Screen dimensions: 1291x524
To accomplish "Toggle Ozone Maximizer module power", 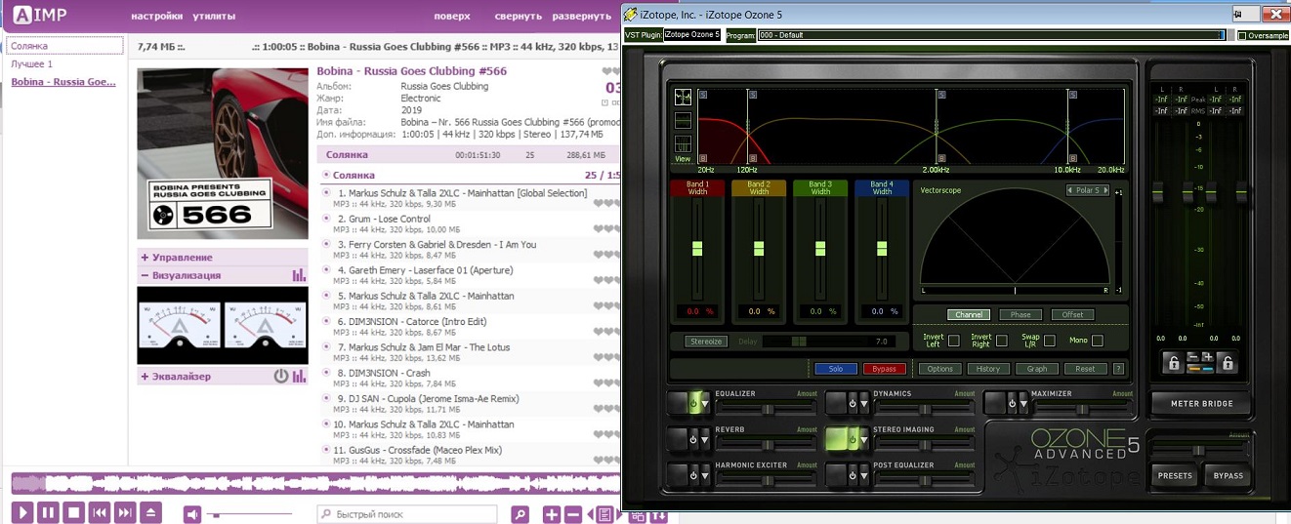I will 1010,403.
